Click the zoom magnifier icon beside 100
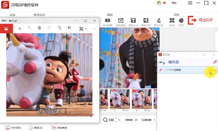The width and height of the screenshot is (218, 131). coord(105,120)
